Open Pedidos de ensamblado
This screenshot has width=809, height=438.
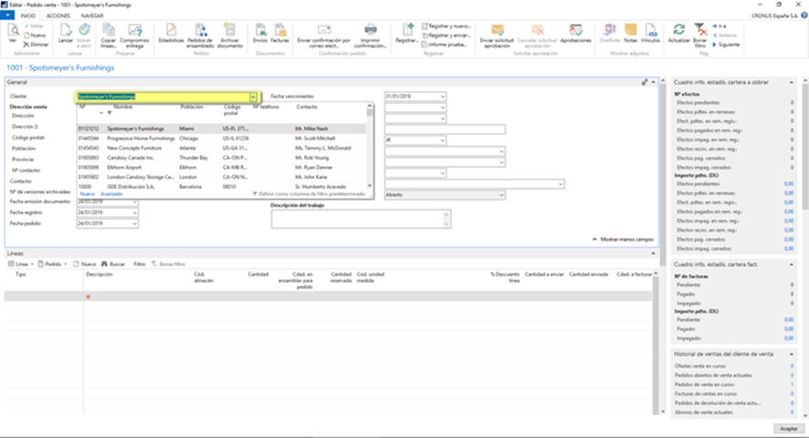click(200, 35)
